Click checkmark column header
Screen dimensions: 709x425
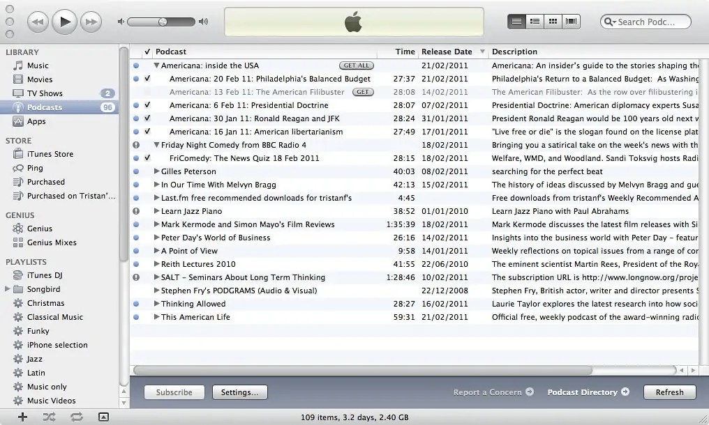click(x=147, y=52)
